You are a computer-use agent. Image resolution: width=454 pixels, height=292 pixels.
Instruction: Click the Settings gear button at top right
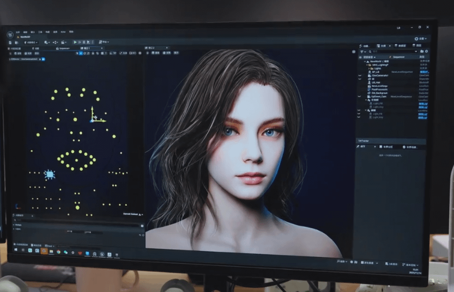[x=420, y=38]
